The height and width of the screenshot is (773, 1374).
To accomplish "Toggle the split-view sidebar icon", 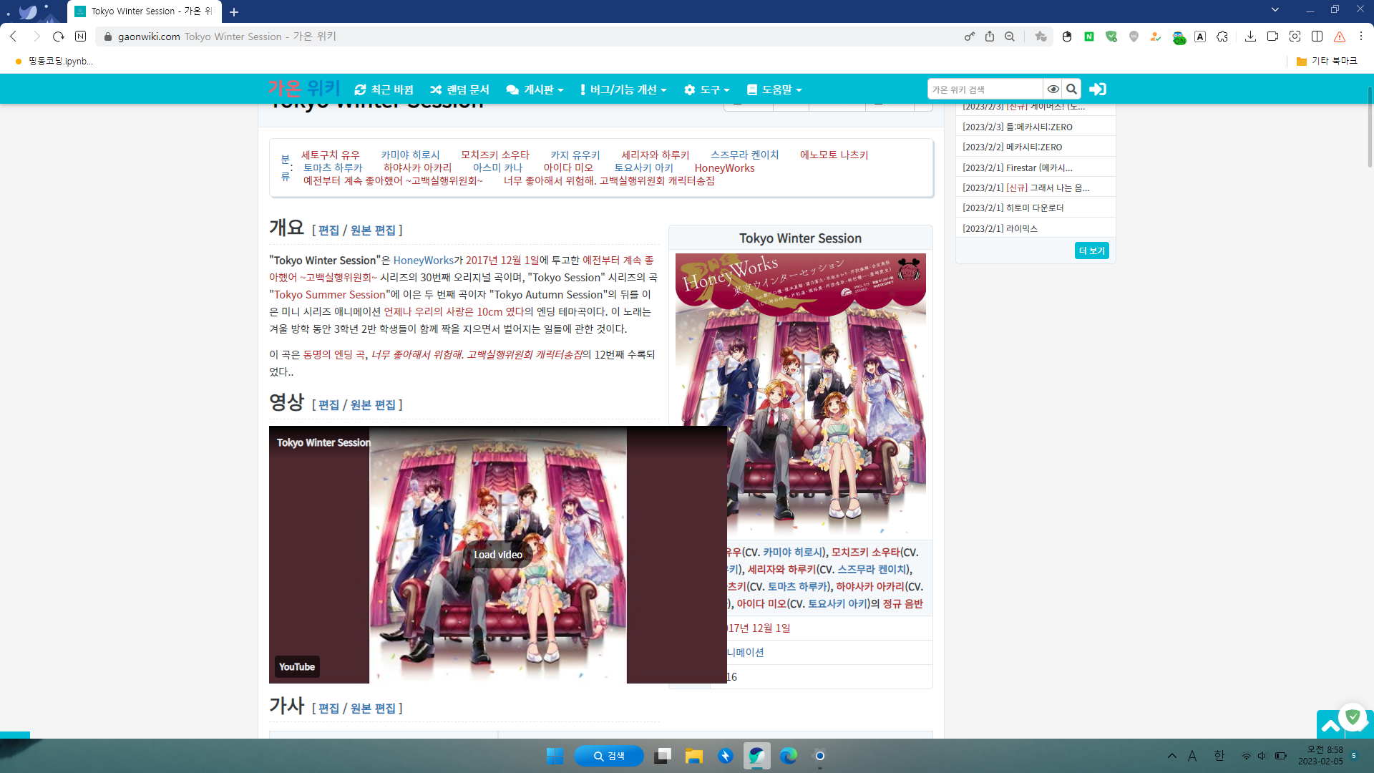I will point(1317,37).
